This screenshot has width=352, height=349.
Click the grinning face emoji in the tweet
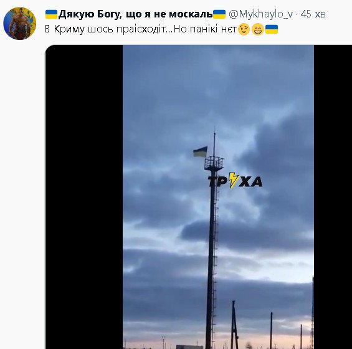(x=258, y=29)
